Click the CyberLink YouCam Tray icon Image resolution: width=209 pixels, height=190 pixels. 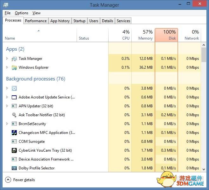click(x=14, y=150)
